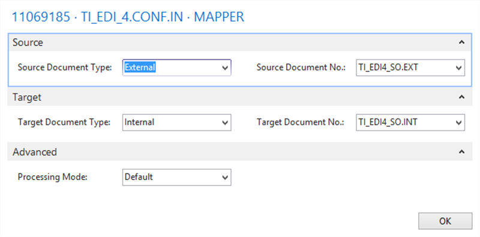Click the Internal target type value

click(x=140, y=122)
